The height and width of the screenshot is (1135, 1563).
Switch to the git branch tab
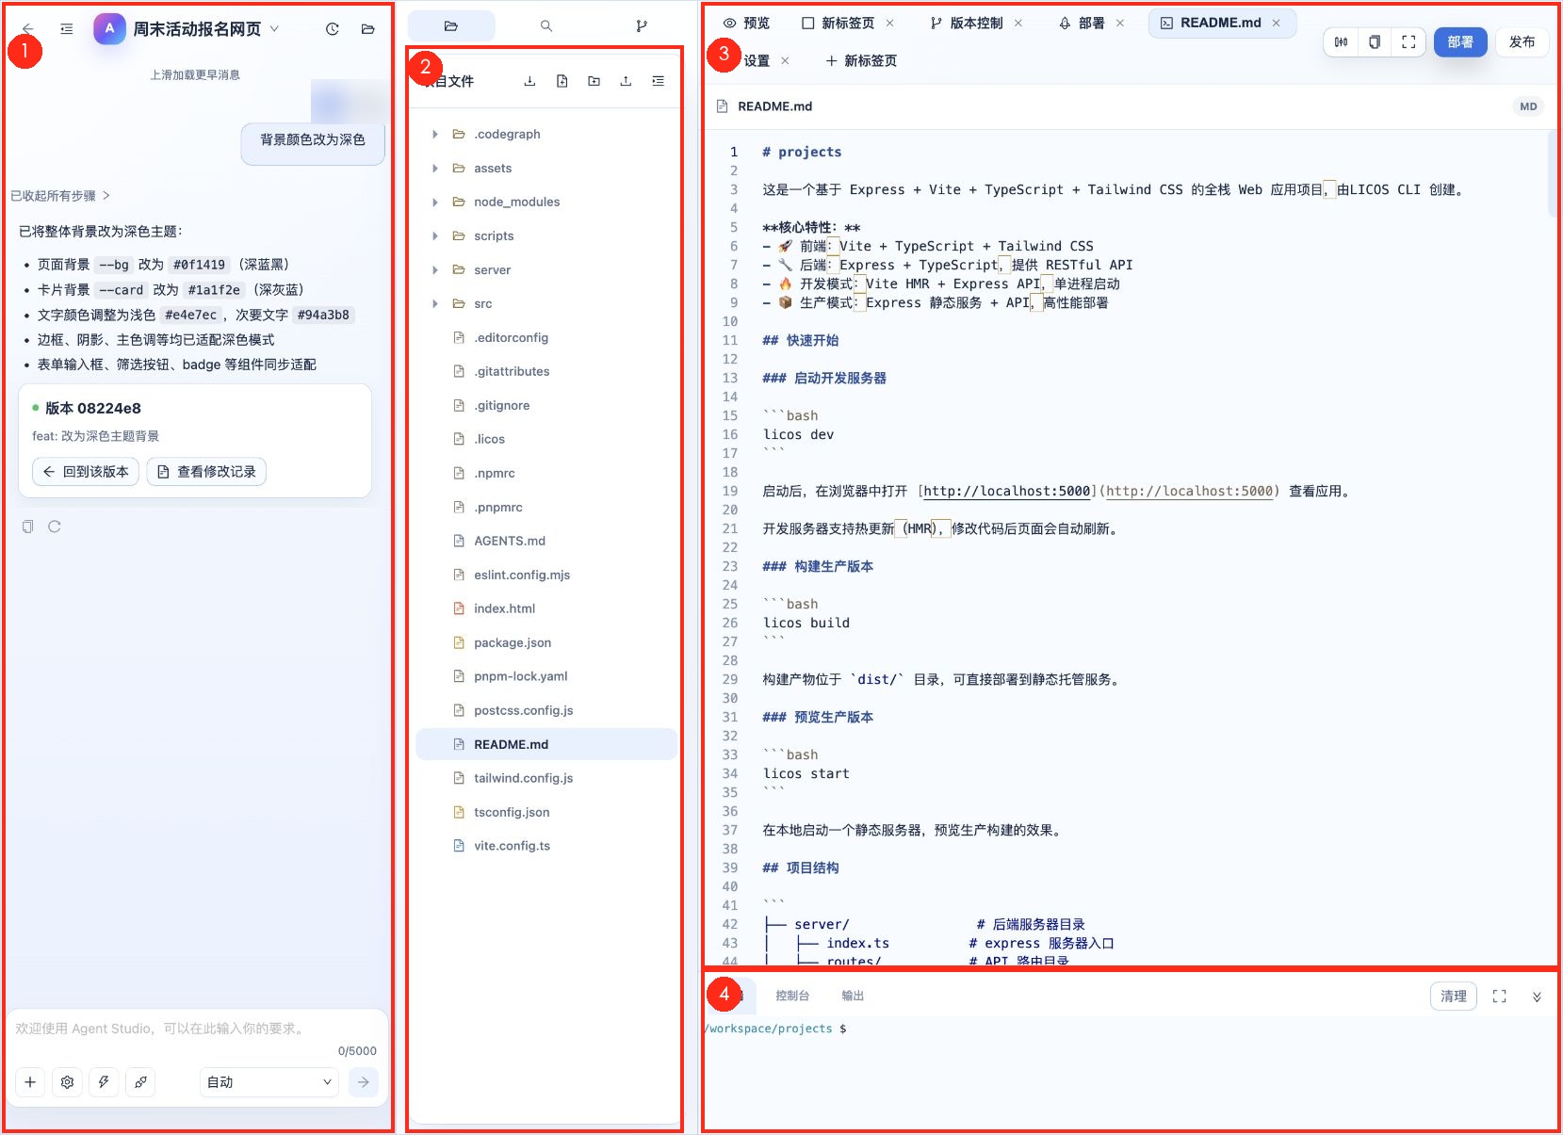pyautogui.click(x=642, y=25)
